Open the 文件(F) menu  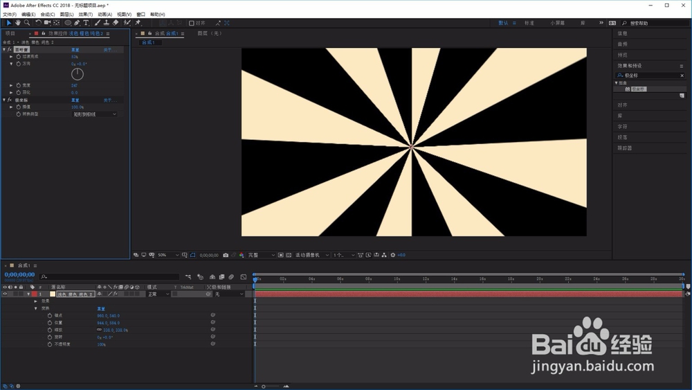pyautogui.click(x=9, y=15)
